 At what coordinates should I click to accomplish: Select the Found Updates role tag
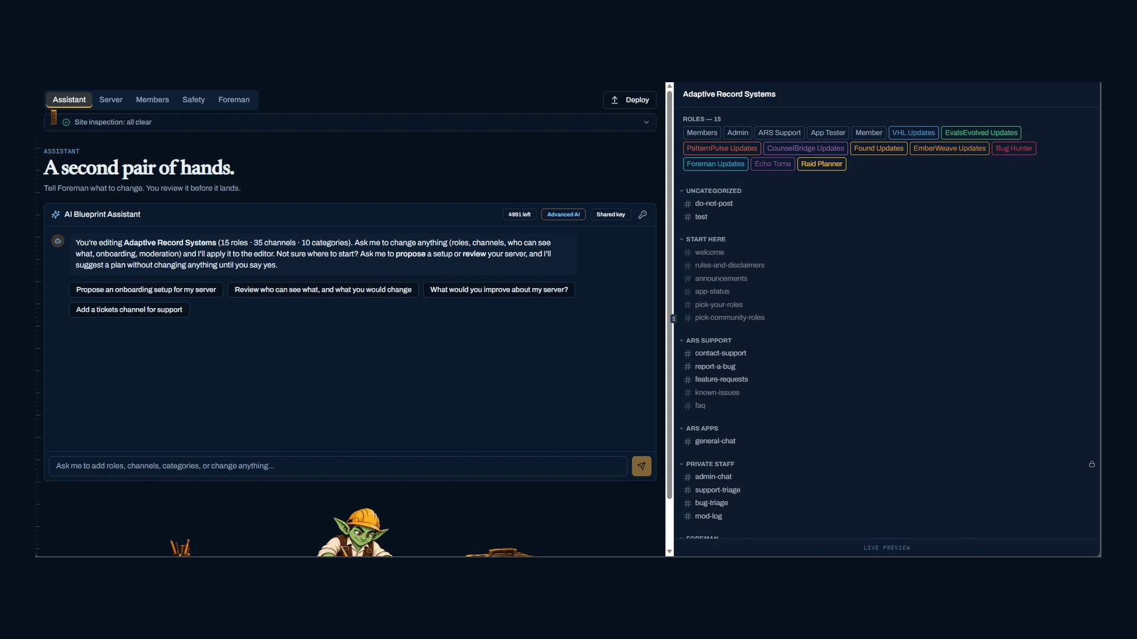point(879,149)
